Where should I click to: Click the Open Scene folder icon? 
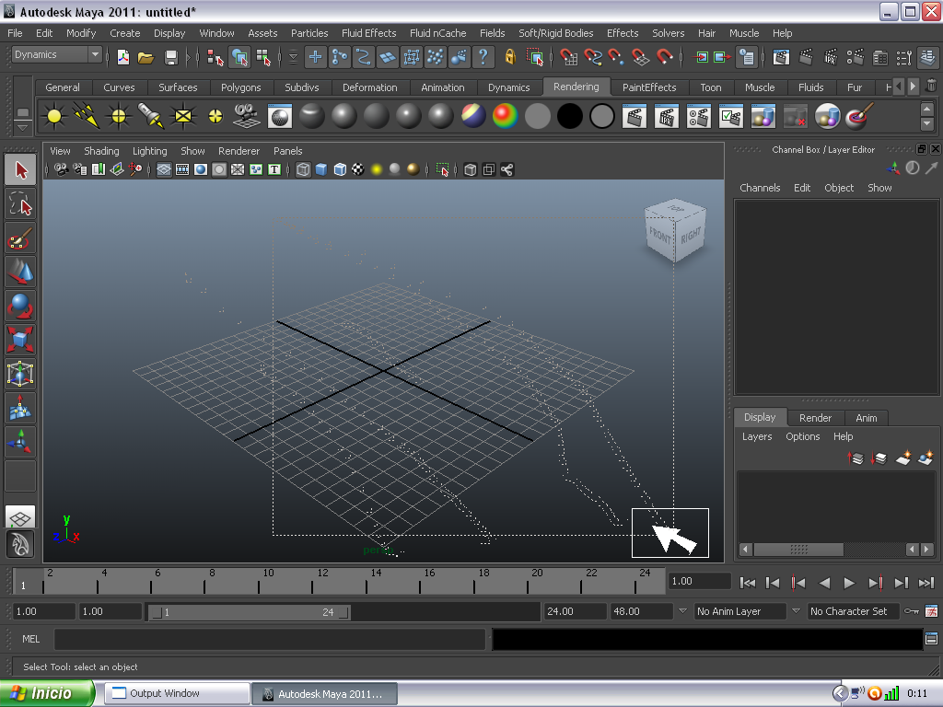coord(146,57)
